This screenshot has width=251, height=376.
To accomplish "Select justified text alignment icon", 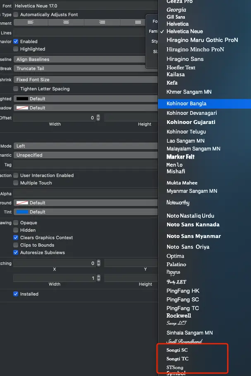I will click(x=138, y=22).
